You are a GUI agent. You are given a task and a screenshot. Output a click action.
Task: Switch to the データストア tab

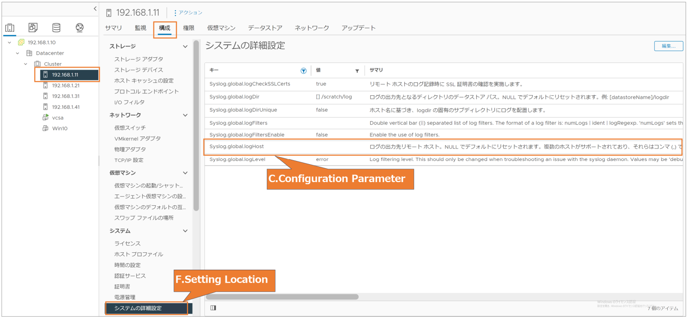point(265,28)
